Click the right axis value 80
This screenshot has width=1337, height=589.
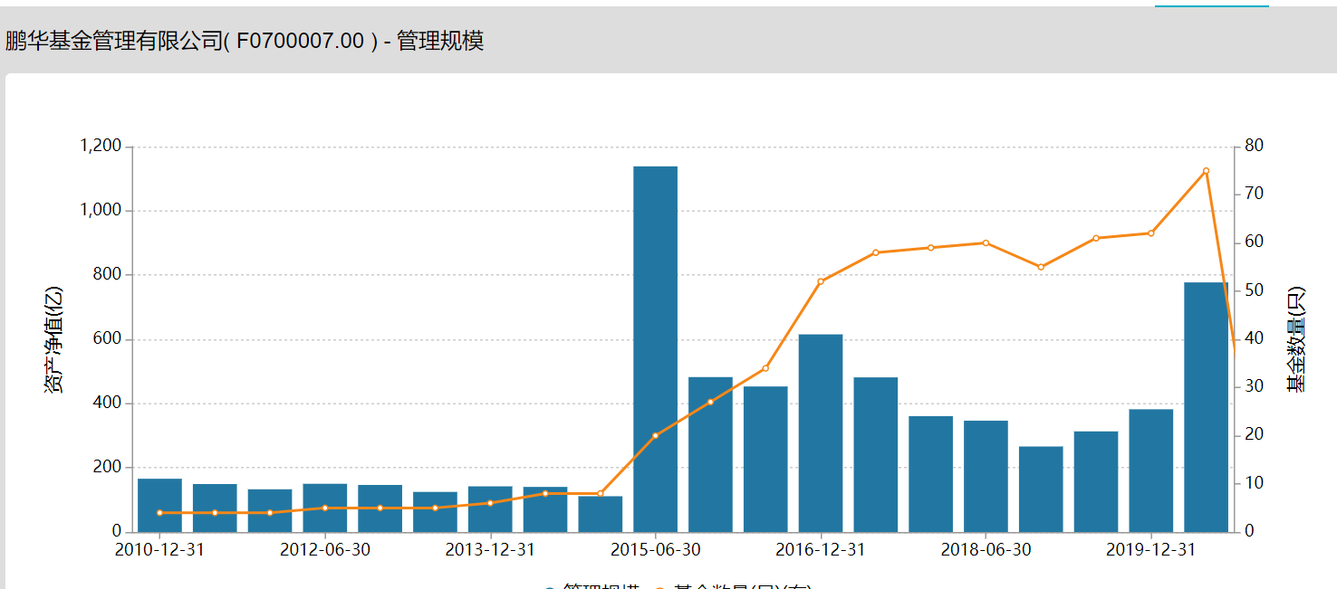[1254, 146]
